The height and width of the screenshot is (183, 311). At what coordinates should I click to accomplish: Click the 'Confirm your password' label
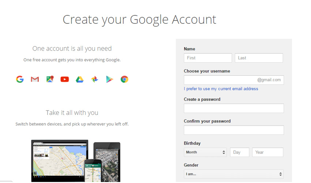pyautogui.click(x=207, y=121)
